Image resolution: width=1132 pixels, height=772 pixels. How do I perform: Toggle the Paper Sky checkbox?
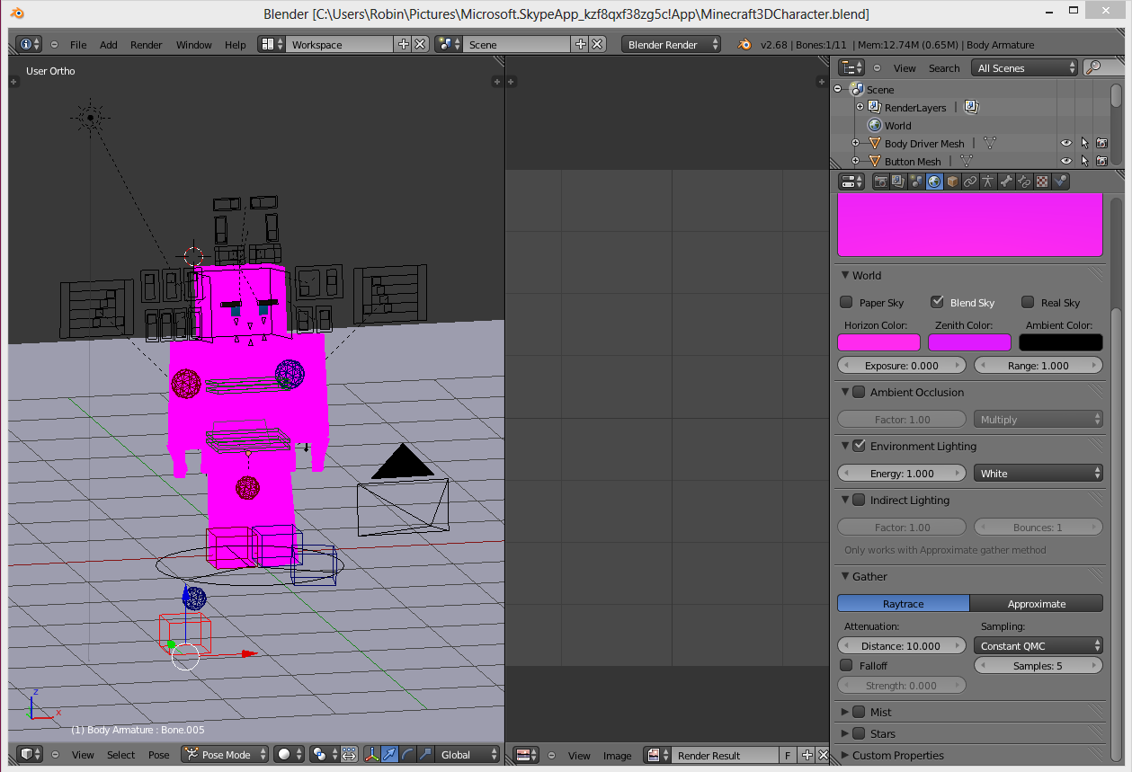coord(846,302)
